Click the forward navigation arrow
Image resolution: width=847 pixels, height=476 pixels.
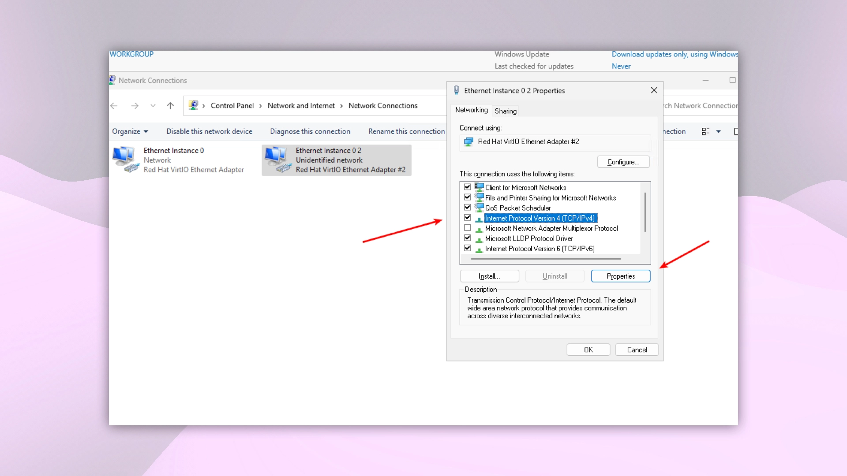click(135, 106)
